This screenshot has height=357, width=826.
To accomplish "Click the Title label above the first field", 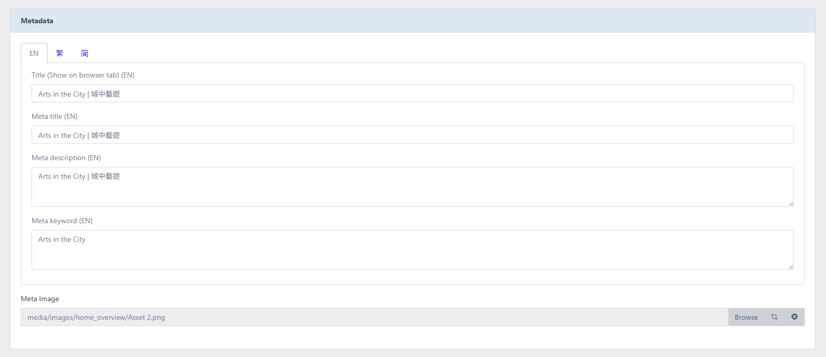I will (x=83, y=75).
